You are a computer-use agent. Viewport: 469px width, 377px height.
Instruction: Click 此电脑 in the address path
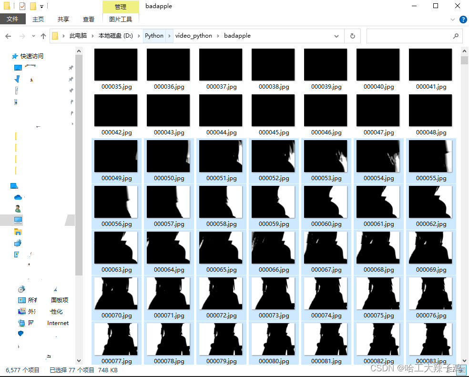point(78,36)
